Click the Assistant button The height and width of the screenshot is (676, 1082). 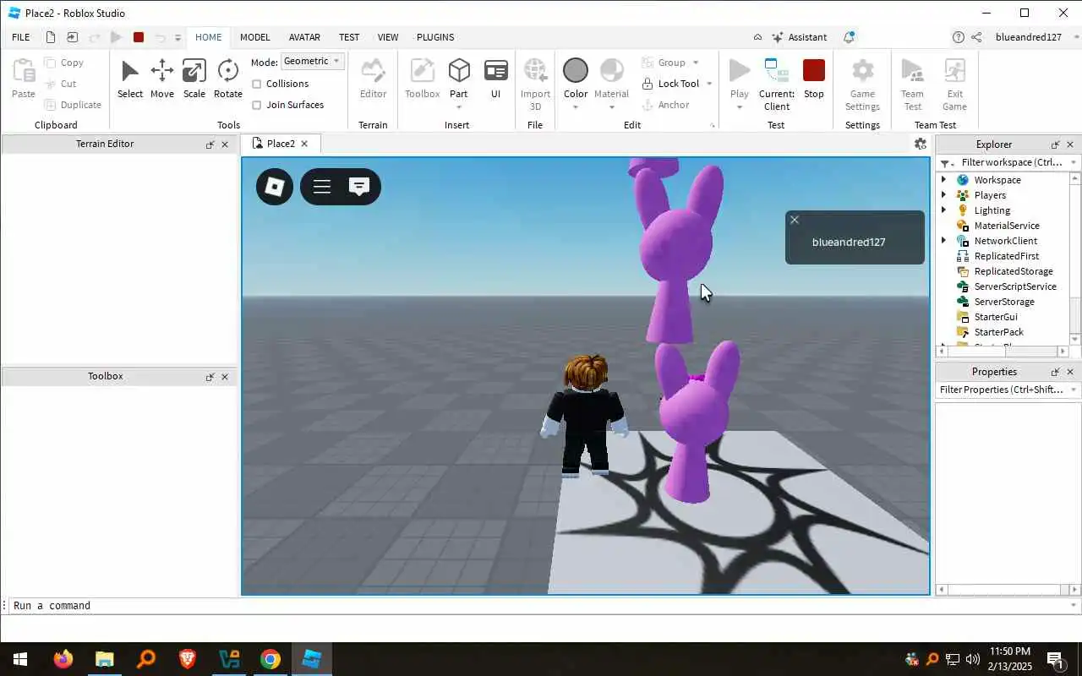click(799, 37)
